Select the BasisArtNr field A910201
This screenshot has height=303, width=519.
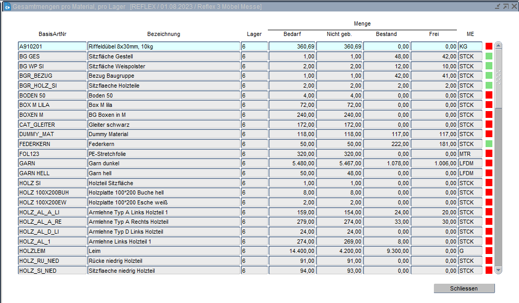click(x=52, y=46)
